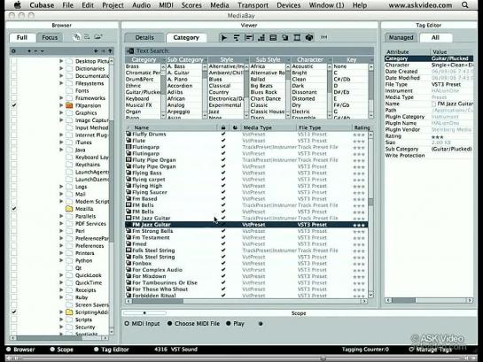Expand the Frameworks folder
The width and height of the screenshot is (483, 362).
click(x=61, y=98)
